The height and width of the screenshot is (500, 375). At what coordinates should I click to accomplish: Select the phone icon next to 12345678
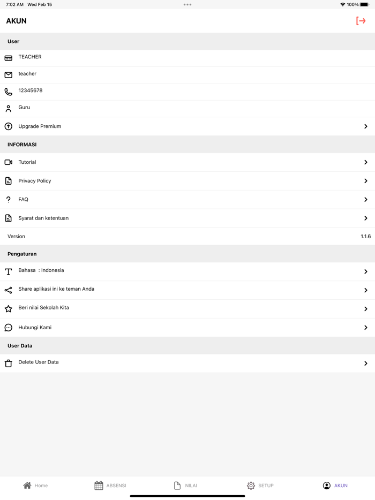coord(8,91)
